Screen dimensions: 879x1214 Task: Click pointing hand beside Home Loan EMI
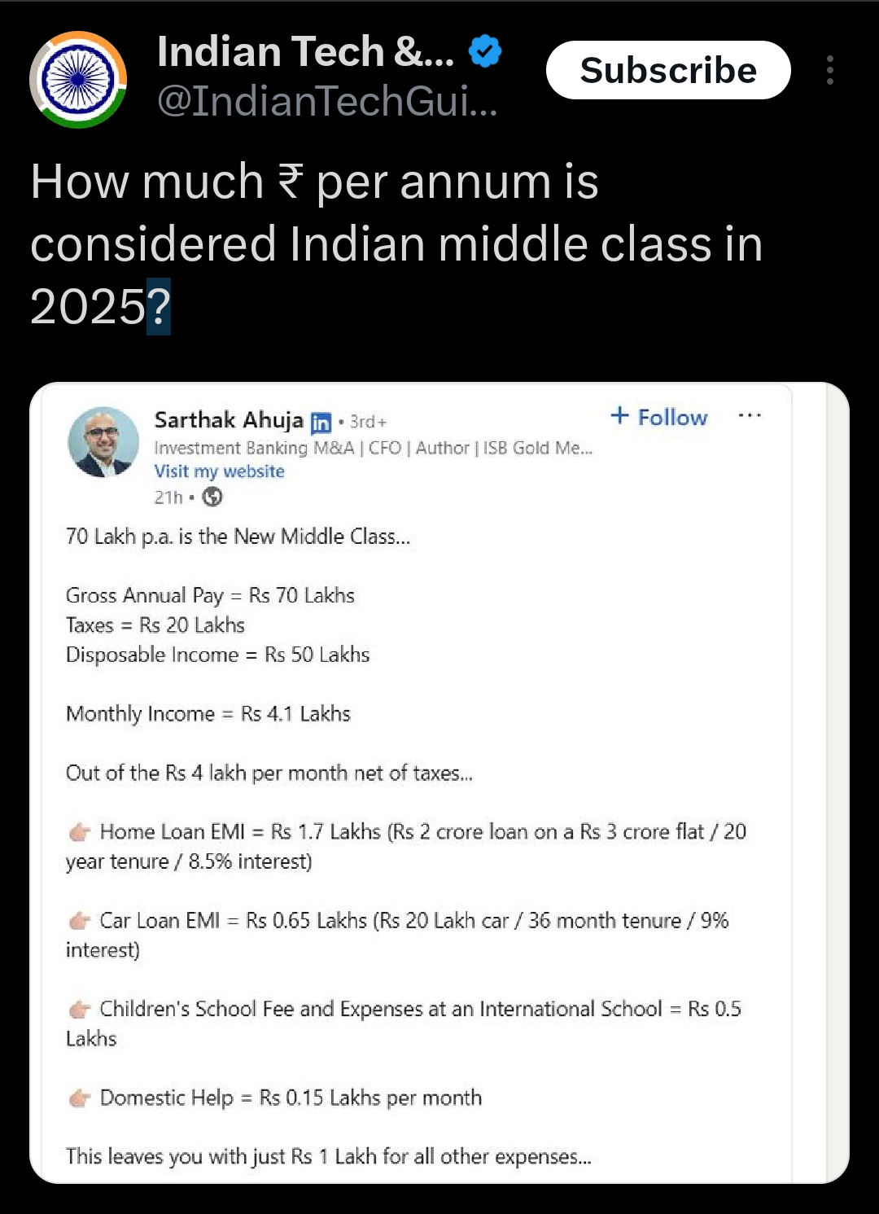coord(79,832)
